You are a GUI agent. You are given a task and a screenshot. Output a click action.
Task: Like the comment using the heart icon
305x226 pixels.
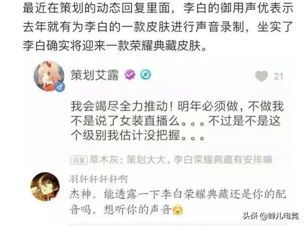point(262,76)
